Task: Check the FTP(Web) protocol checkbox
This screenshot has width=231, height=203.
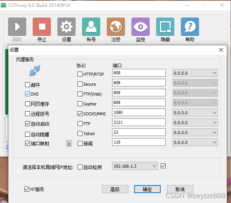Action: 80,94
